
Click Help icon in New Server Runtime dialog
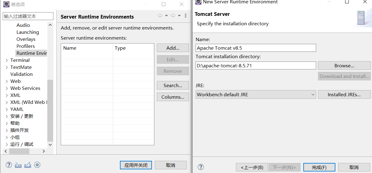(200, 167)
